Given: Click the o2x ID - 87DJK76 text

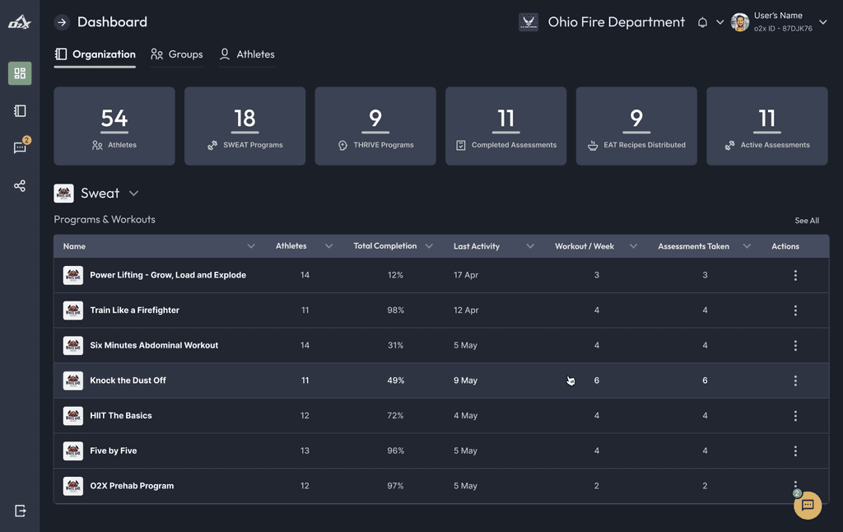Looking at the screenshot, I should tap(783, 29).
